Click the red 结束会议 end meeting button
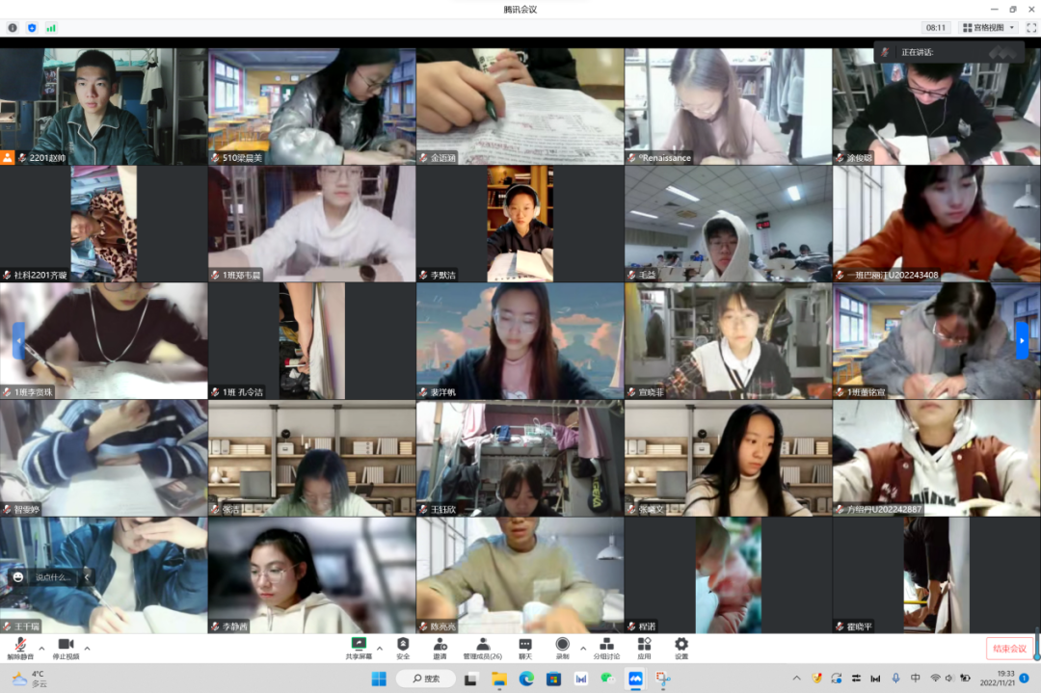 tap(1009, 648)
